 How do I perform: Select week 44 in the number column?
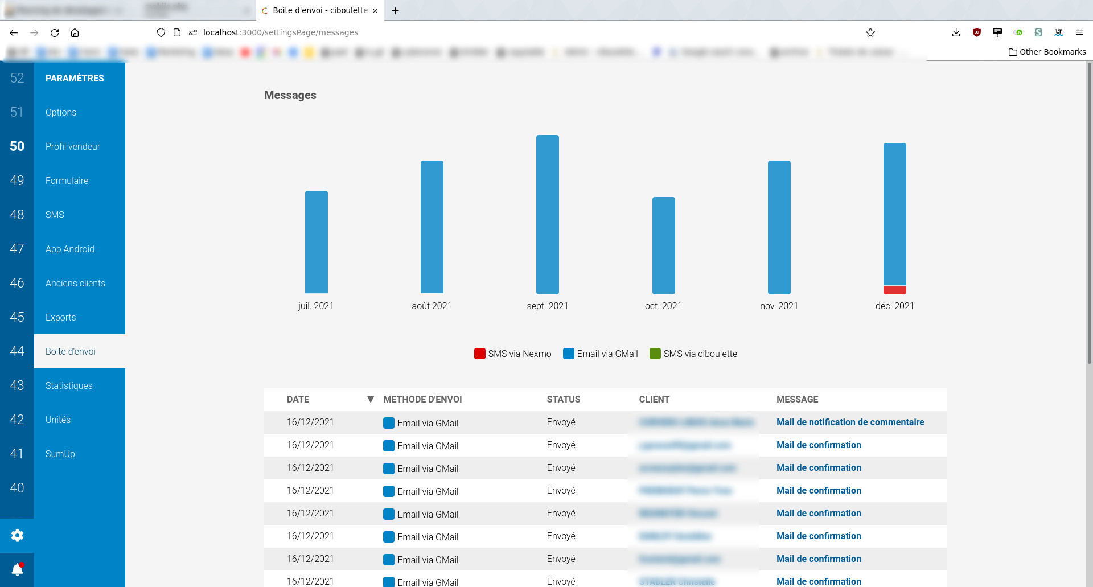click(x=17, y=351)
